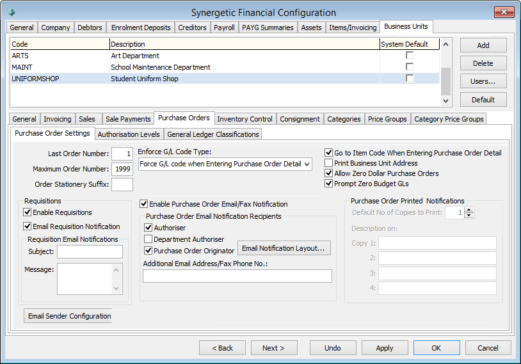Switch to Enrolment Deposits tab
The height and width of the screenshot is (364, 521).
coord(141,28)
